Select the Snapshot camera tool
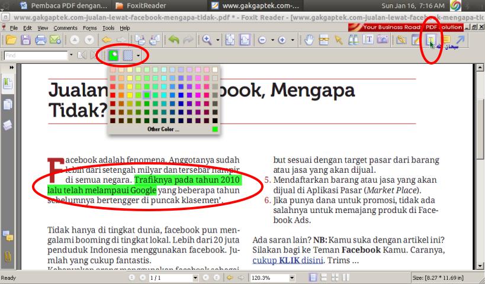 383,40
